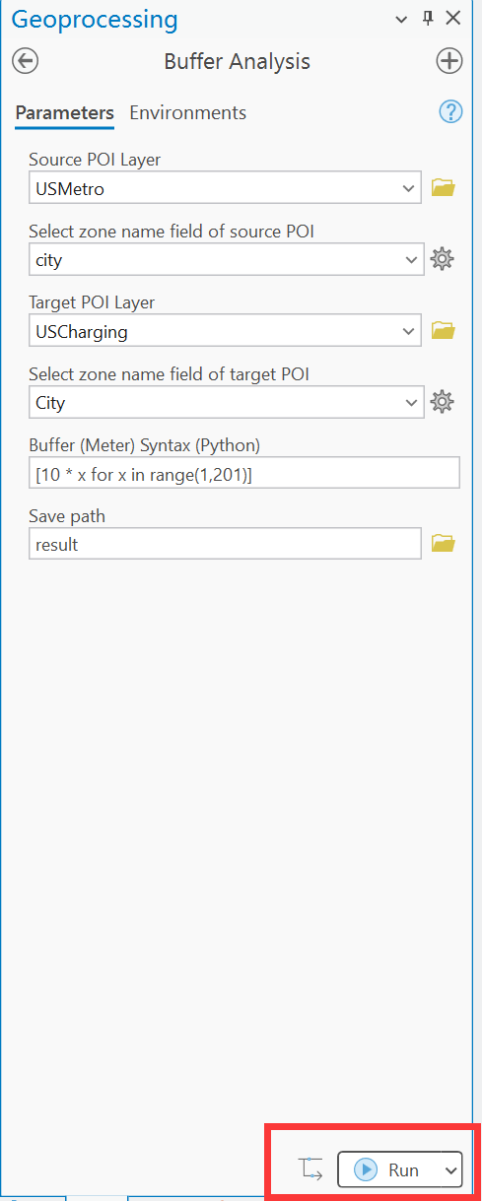
Task: Select the Parameters tab
Action: [x=65, y=112]
